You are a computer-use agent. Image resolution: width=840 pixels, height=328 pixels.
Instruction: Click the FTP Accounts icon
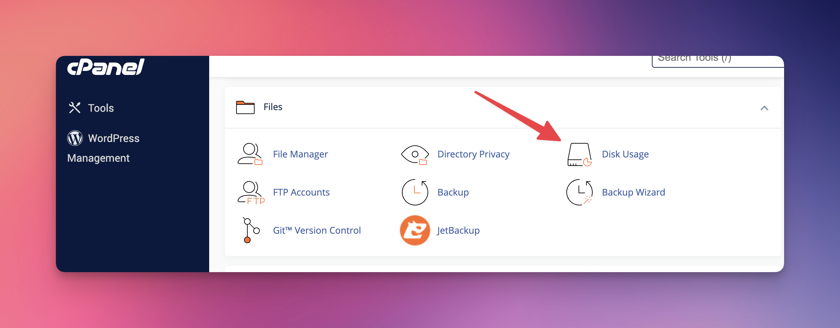click(x=251, y=192)
